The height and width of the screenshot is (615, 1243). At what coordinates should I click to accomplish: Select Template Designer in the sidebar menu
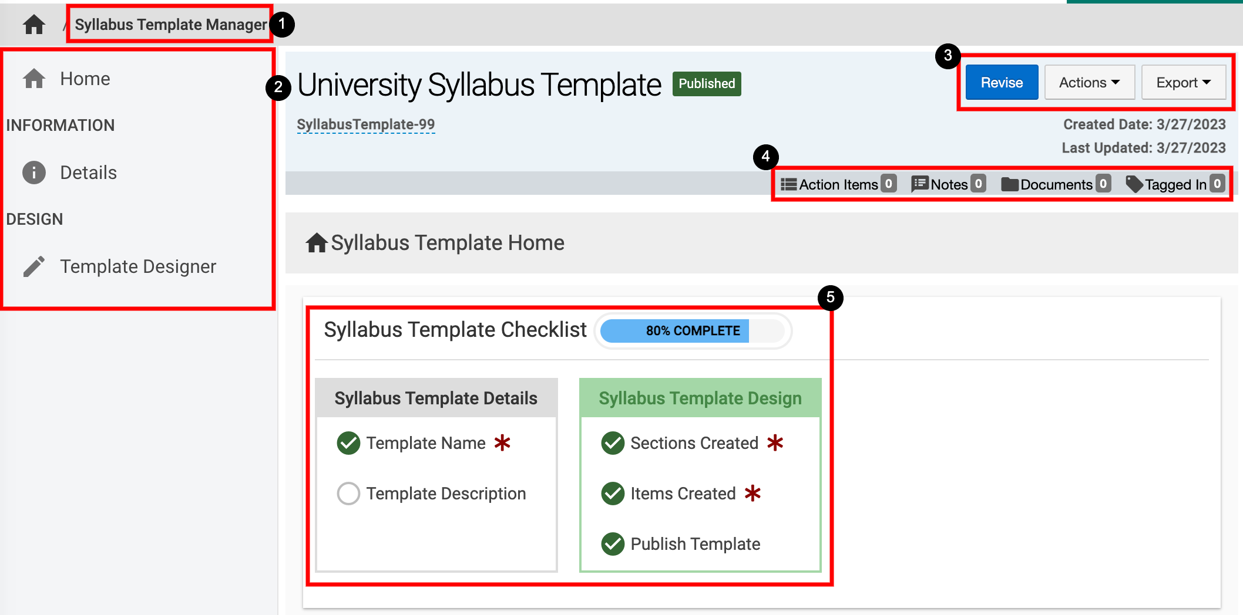(x=138, y=266)
